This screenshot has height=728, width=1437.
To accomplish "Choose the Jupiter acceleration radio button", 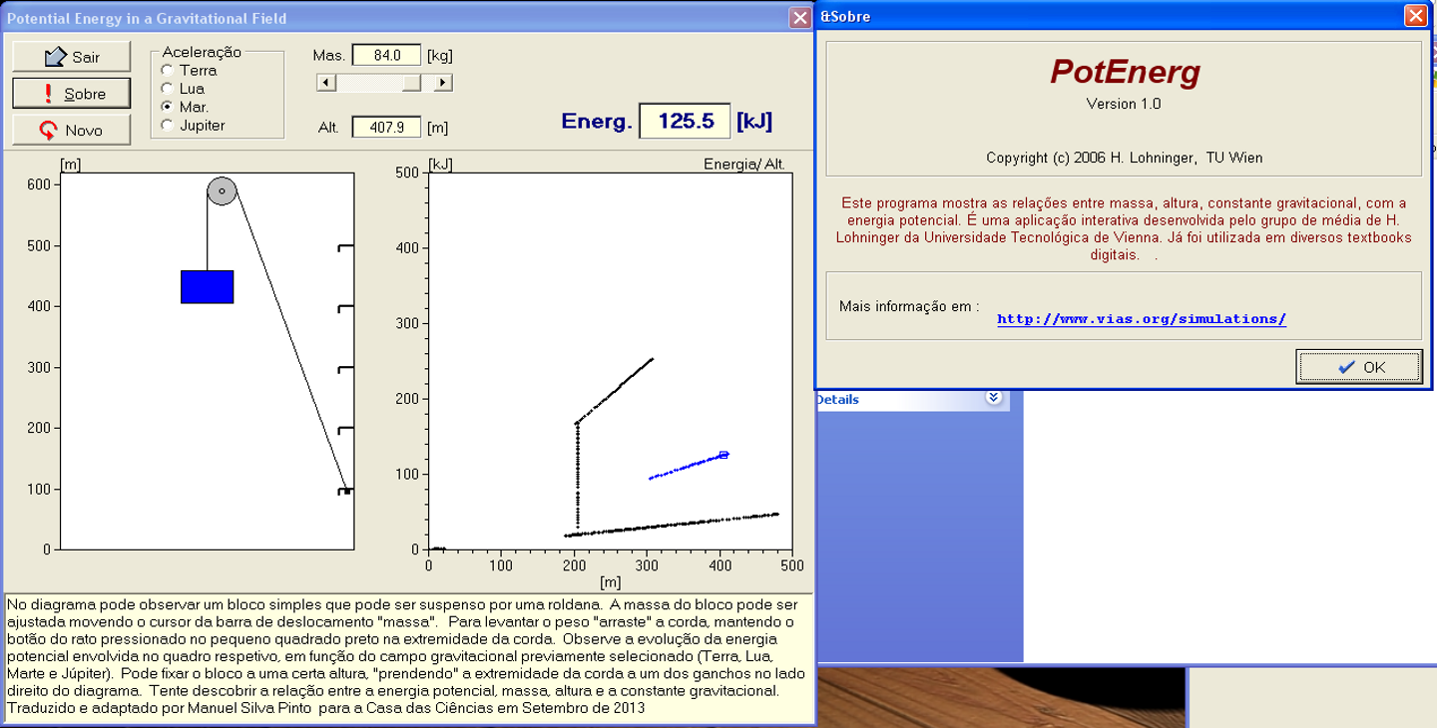I will [167, 126].
